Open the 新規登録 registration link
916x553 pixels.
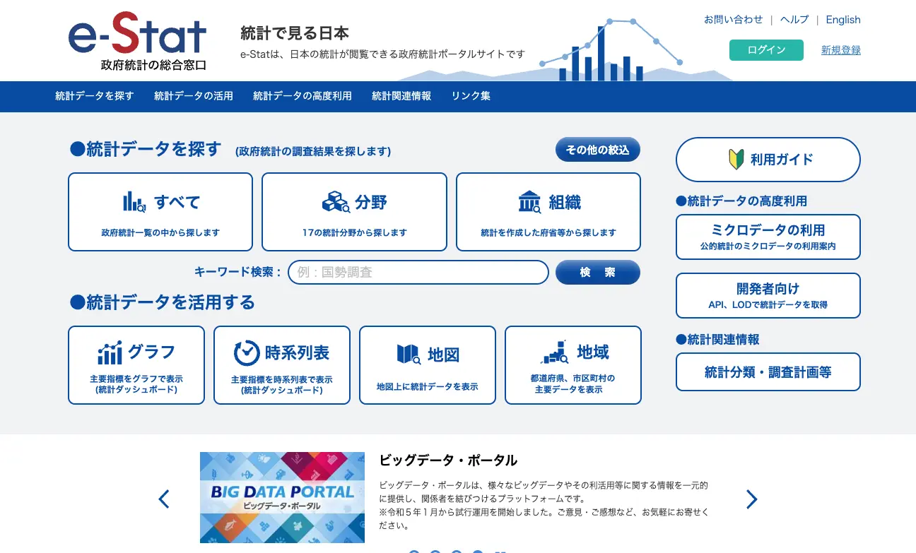(x=840, y=50)
